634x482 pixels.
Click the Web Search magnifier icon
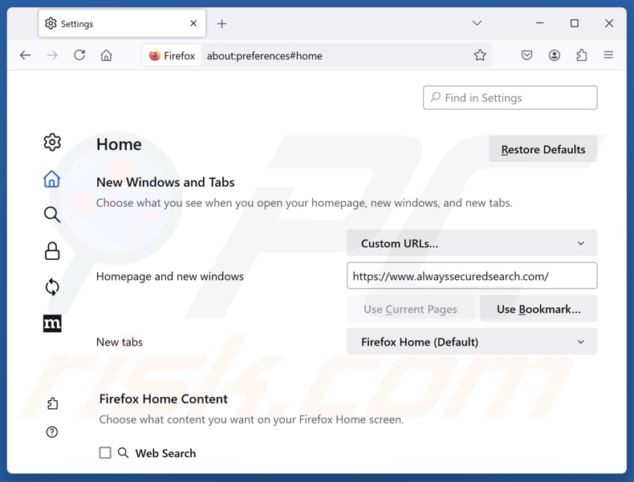[x=124, y=453]
